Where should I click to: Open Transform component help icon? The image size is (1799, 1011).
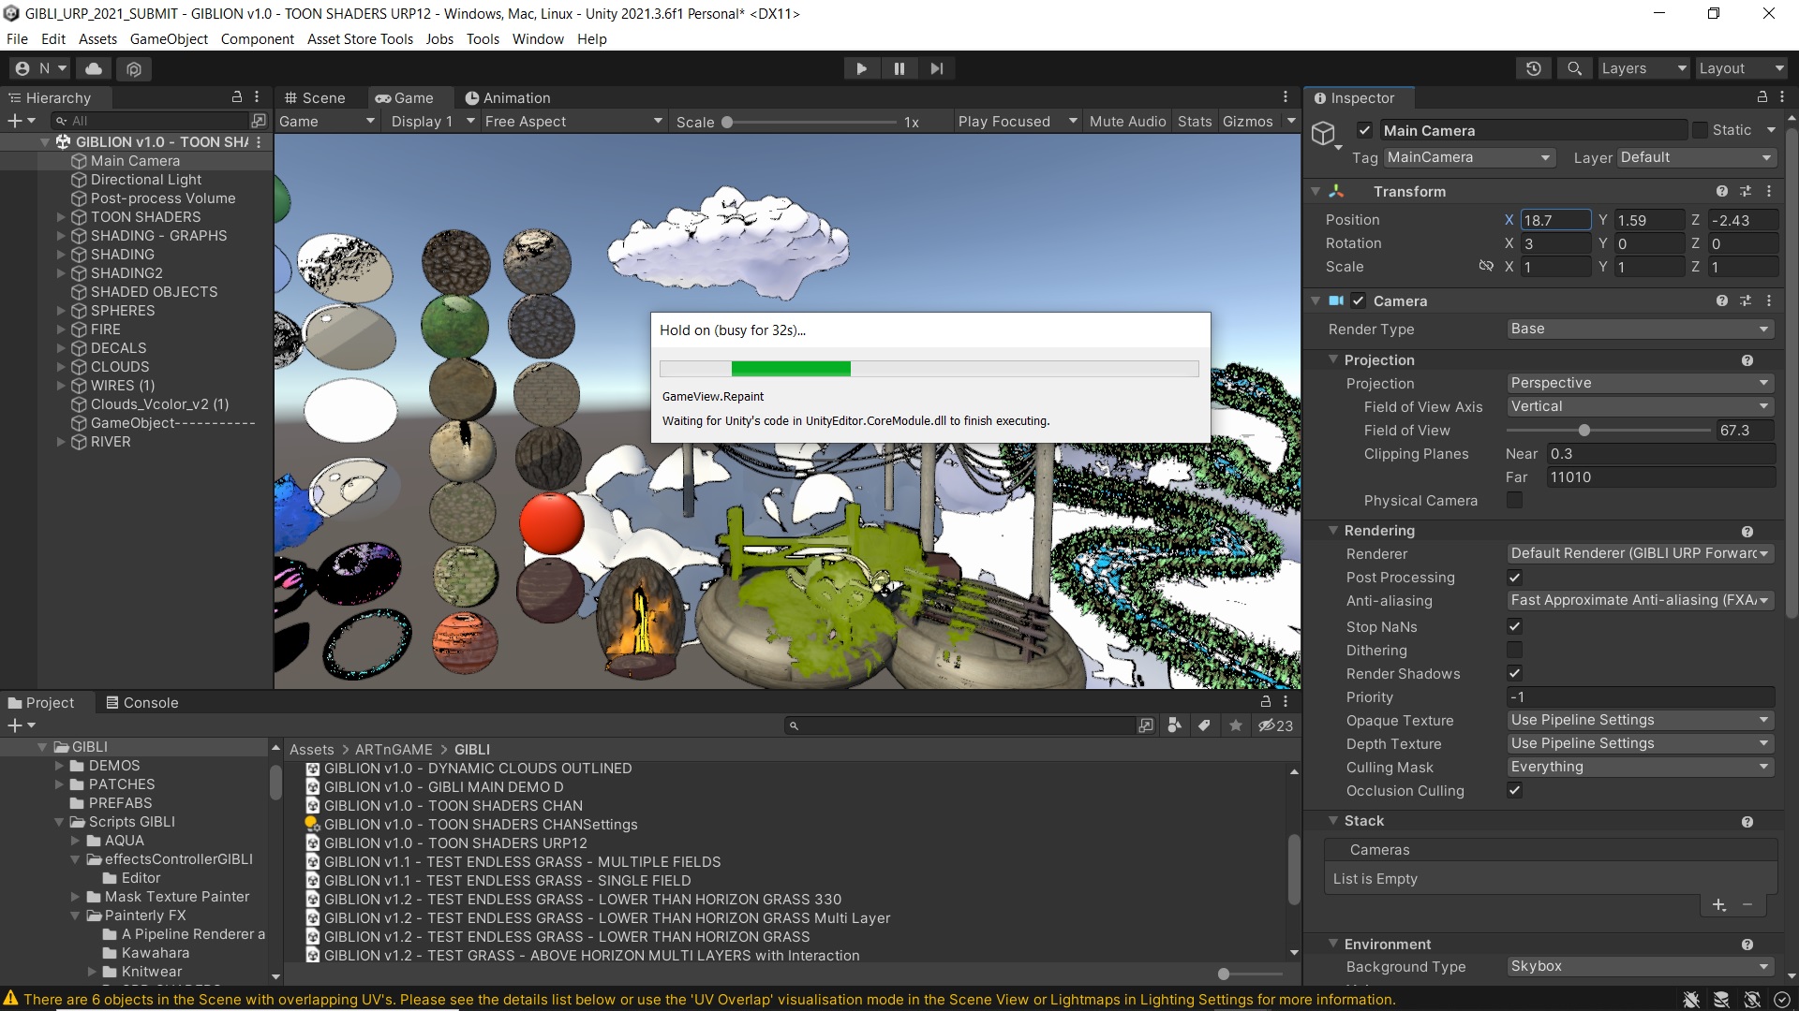tap(1722, 191)
